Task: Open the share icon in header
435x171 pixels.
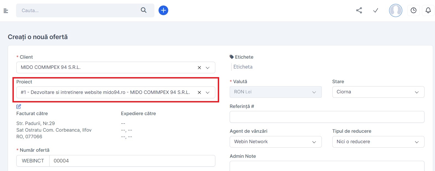Action: [x=359, y=10]
